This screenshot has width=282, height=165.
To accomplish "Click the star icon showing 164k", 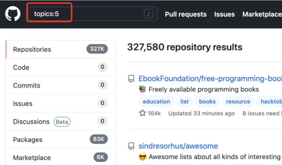I will click(x=142, y=113).
